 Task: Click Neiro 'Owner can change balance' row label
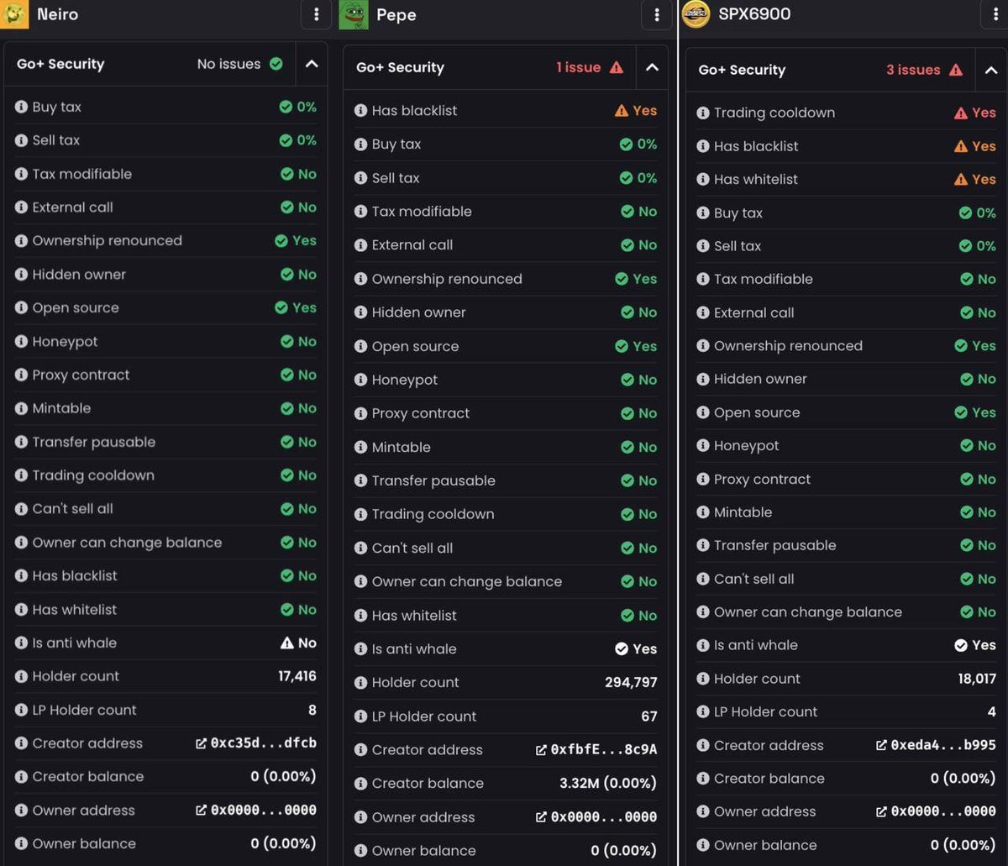click(x=127, y=543)
